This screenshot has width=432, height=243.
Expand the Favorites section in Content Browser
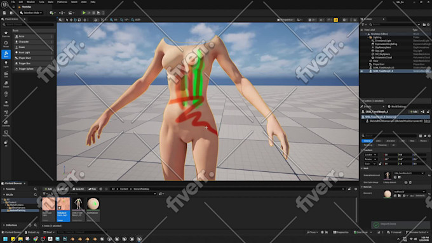(4, 189)
